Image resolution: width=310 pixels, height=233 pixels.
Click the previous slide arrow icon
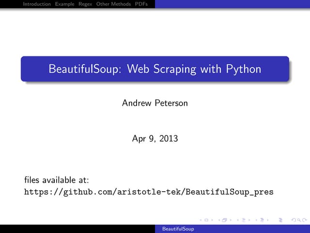tap(201, 220)
